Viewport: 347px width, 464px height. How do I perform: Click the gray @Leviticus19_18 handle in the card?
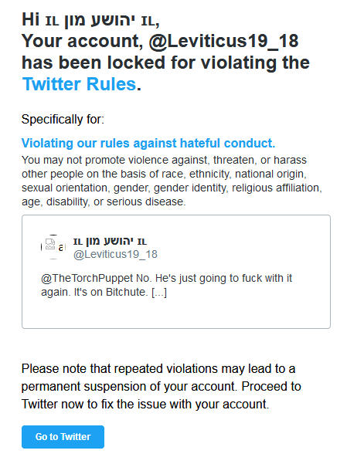point(115,254)
